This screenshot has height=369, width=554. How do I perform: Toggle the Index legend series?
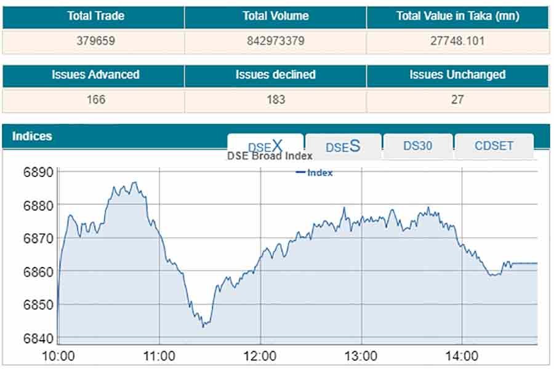[x=315, y=173]
